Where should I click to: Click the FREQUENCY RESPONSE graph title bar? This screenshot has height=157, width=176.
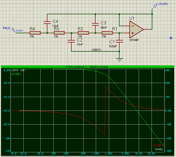coord(87,67)
